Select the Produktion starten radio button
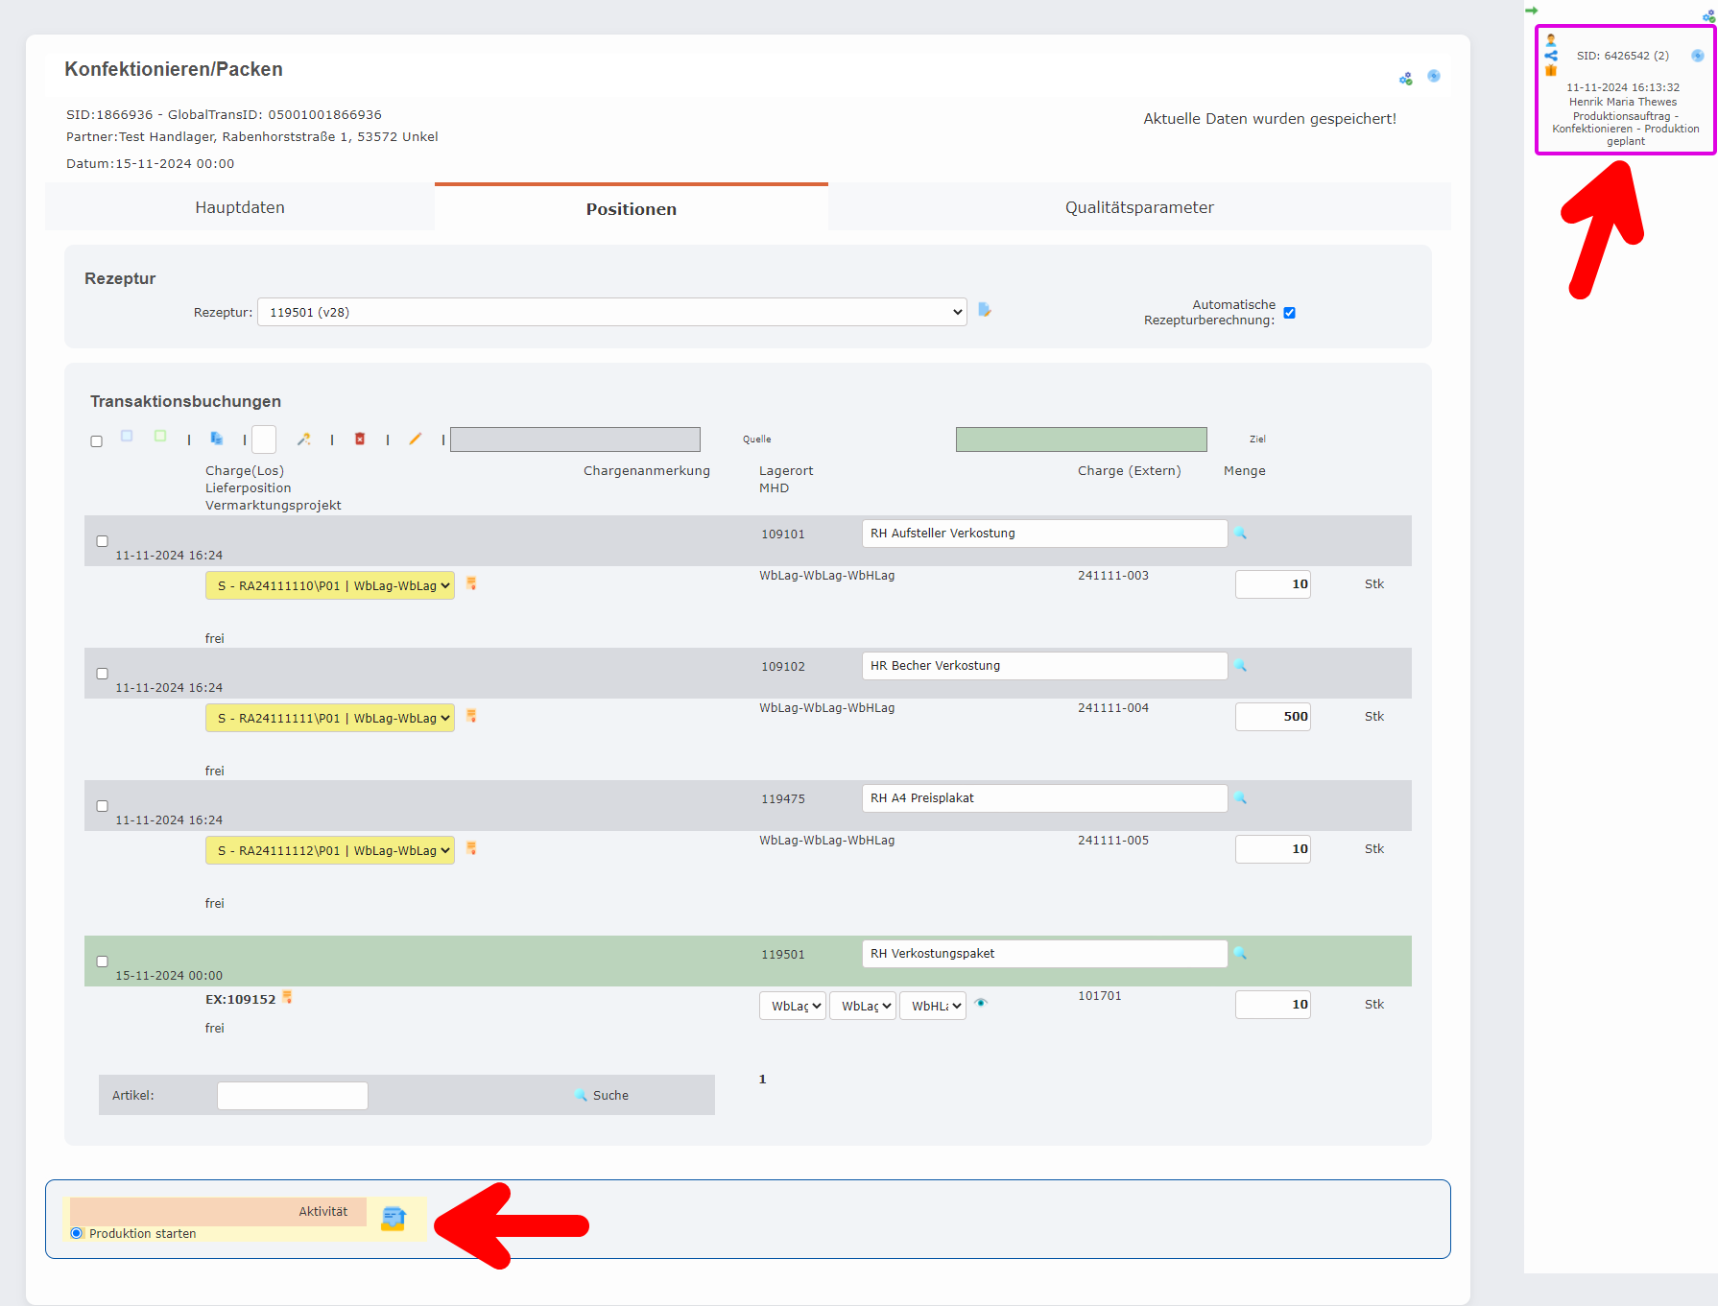Screen dimensions: 1718x1306 click(77, 1233)
